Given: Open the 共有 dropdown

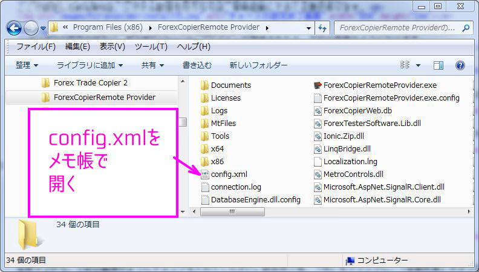Looking at the screenshot, I should coord(153,65).
